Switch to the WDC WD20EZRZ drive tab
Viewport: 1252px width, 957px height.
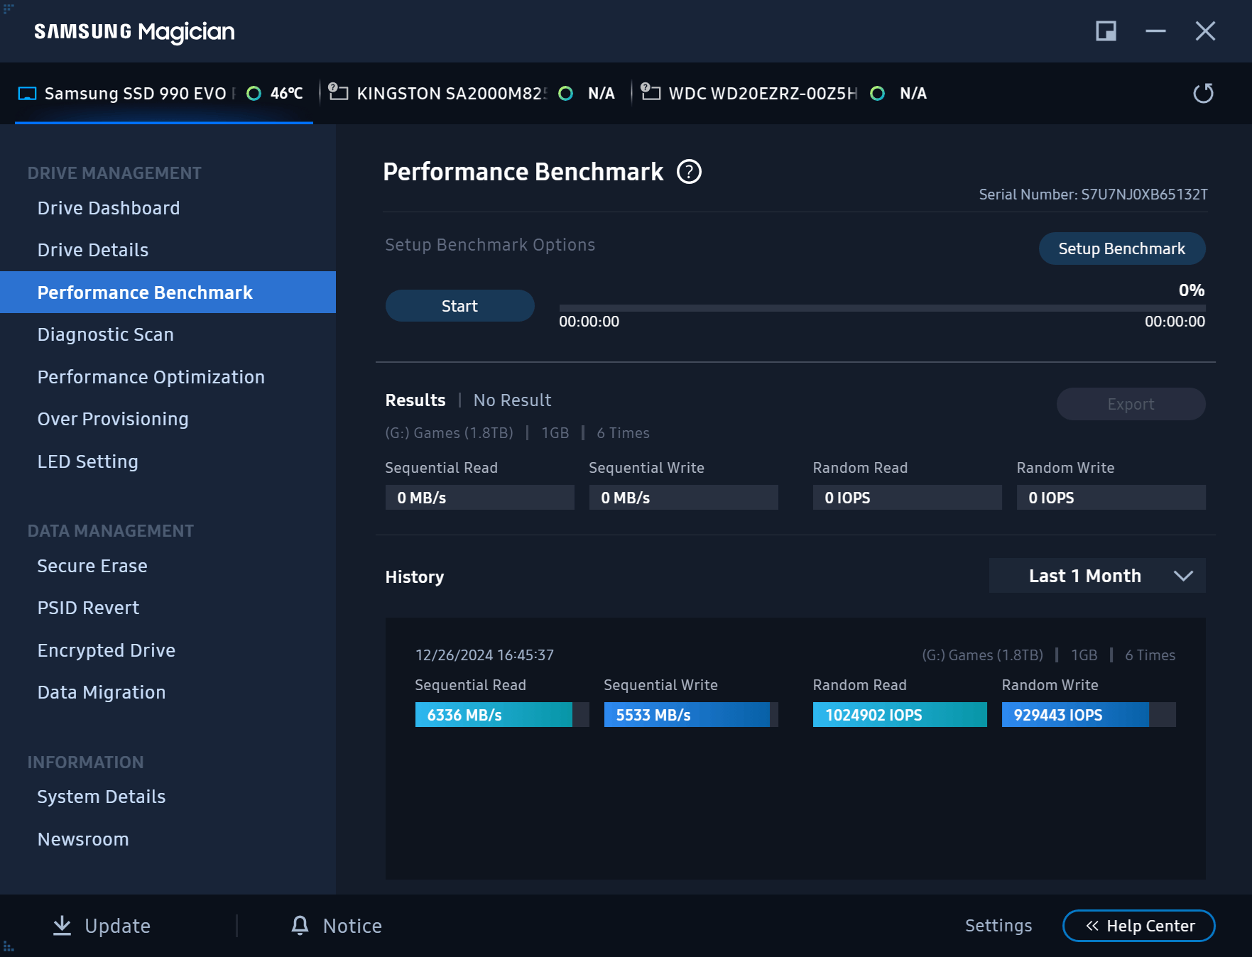coord(763,94)
